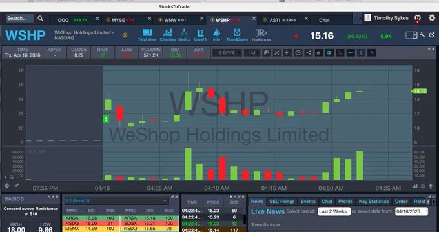
Task: Open the Basics compass icon
Action: (184, 35)
